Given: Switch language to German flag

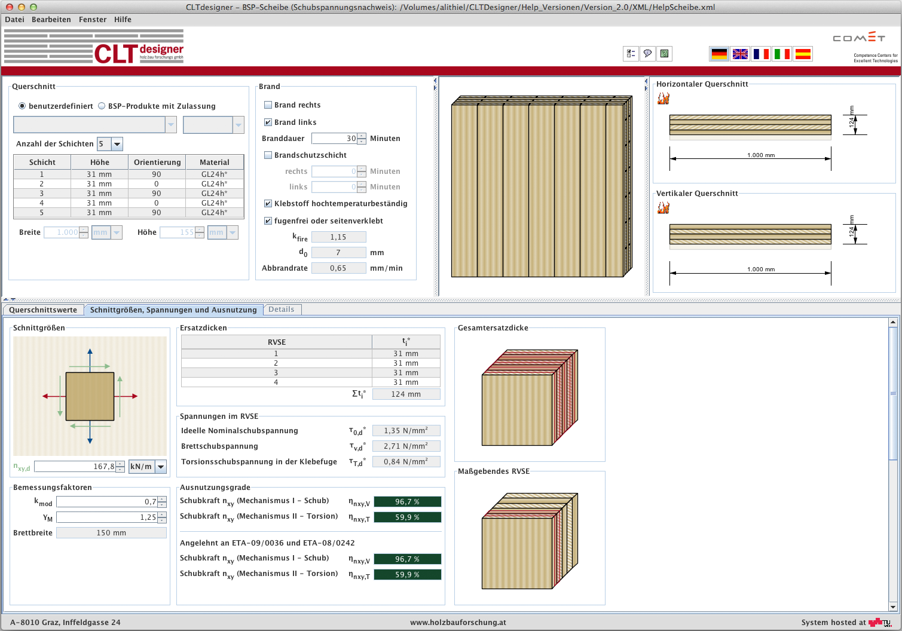Looking at the screenshot, I should click(719, 54).
